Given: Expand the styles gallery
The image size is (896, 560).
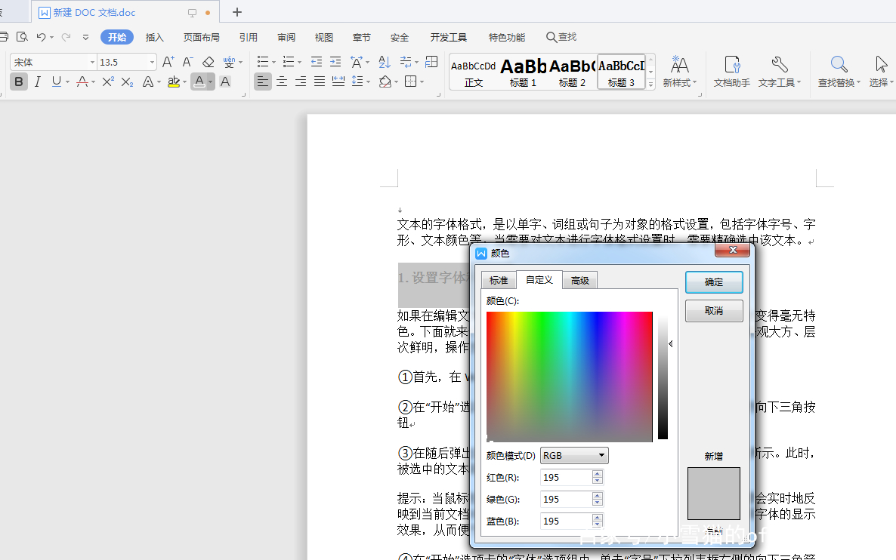Looking at the screenshot, I should click(651, 85).
